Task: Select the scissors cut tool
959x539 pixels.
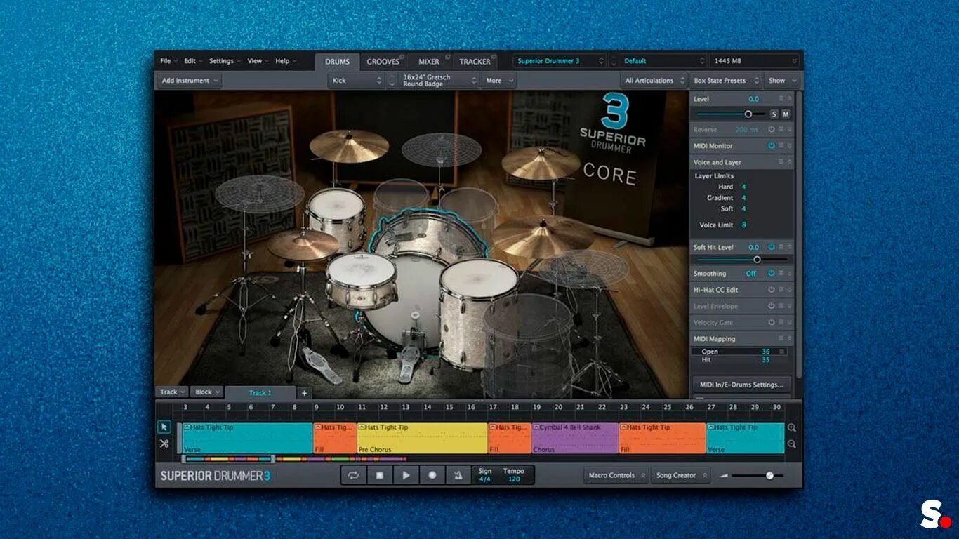Action: 164,444
